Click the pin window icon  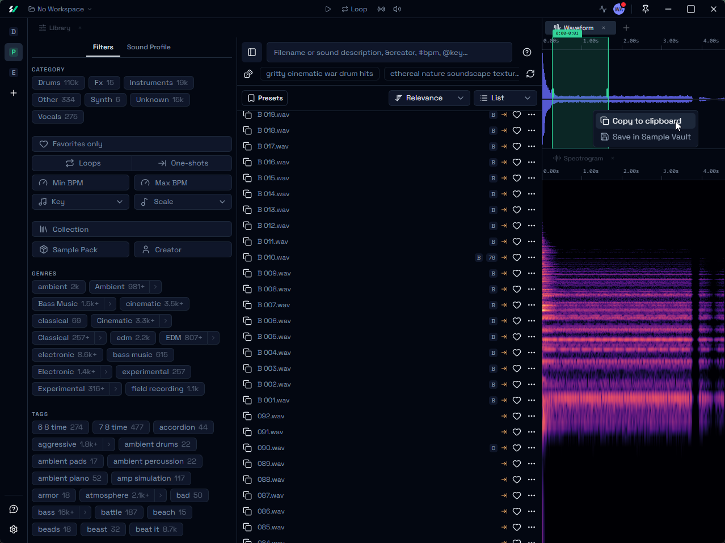point(646,9)
